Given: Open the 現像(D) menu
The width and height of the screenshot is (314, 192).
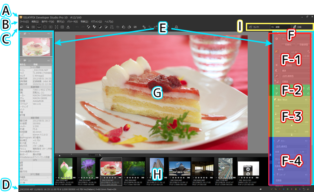Looking at the screenshot, I should (x=84, y=21).
